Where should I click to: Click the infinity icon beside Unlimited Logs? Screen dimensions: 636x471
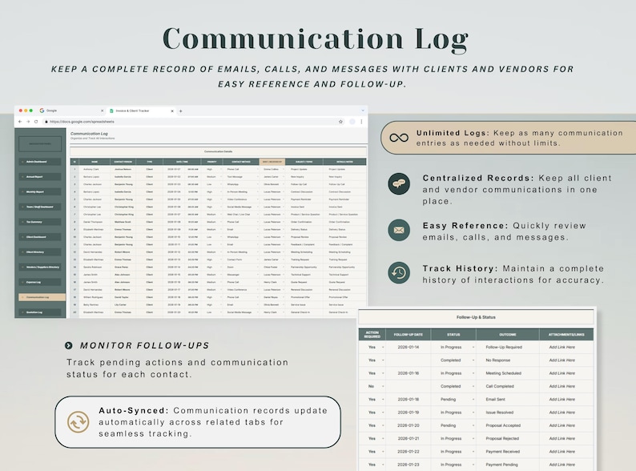399,138
